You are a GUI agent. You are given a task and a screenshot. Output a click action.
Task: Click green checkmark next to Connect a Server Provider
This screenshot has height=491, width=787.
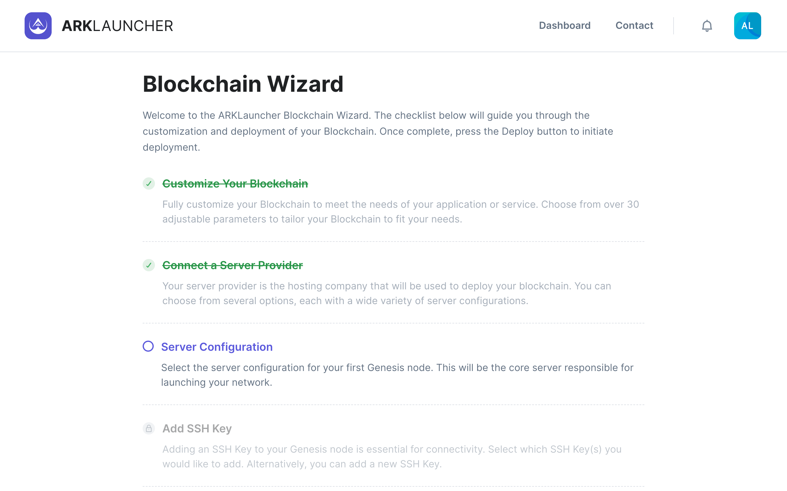click(148, 265)
